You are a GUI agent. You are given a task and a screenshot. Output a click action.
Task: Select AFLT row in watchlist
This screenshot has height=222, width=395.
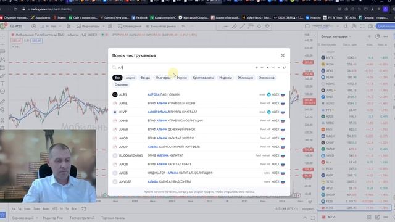[355, 188]
